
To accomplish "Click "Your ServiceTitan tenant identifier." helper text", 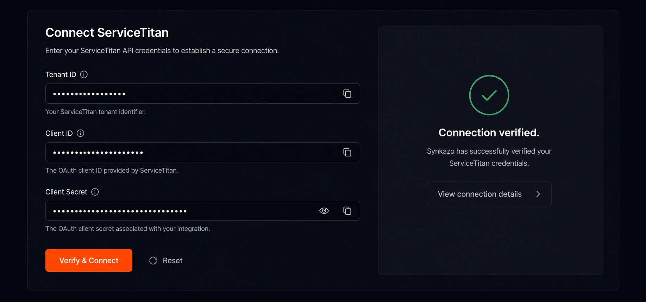I will click(95, 112).
